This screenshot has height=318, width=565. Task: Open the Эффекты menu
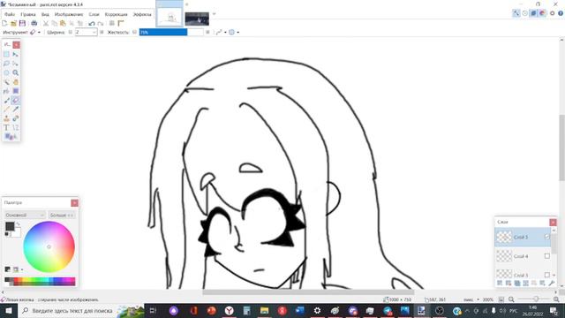[x=142, y=14]
